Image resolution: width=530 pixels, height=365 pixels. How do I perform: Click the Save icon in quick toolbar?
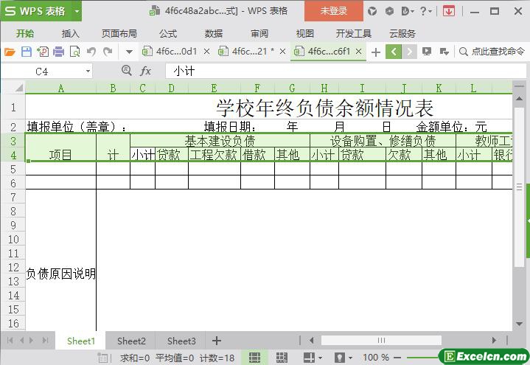point(26,52)
